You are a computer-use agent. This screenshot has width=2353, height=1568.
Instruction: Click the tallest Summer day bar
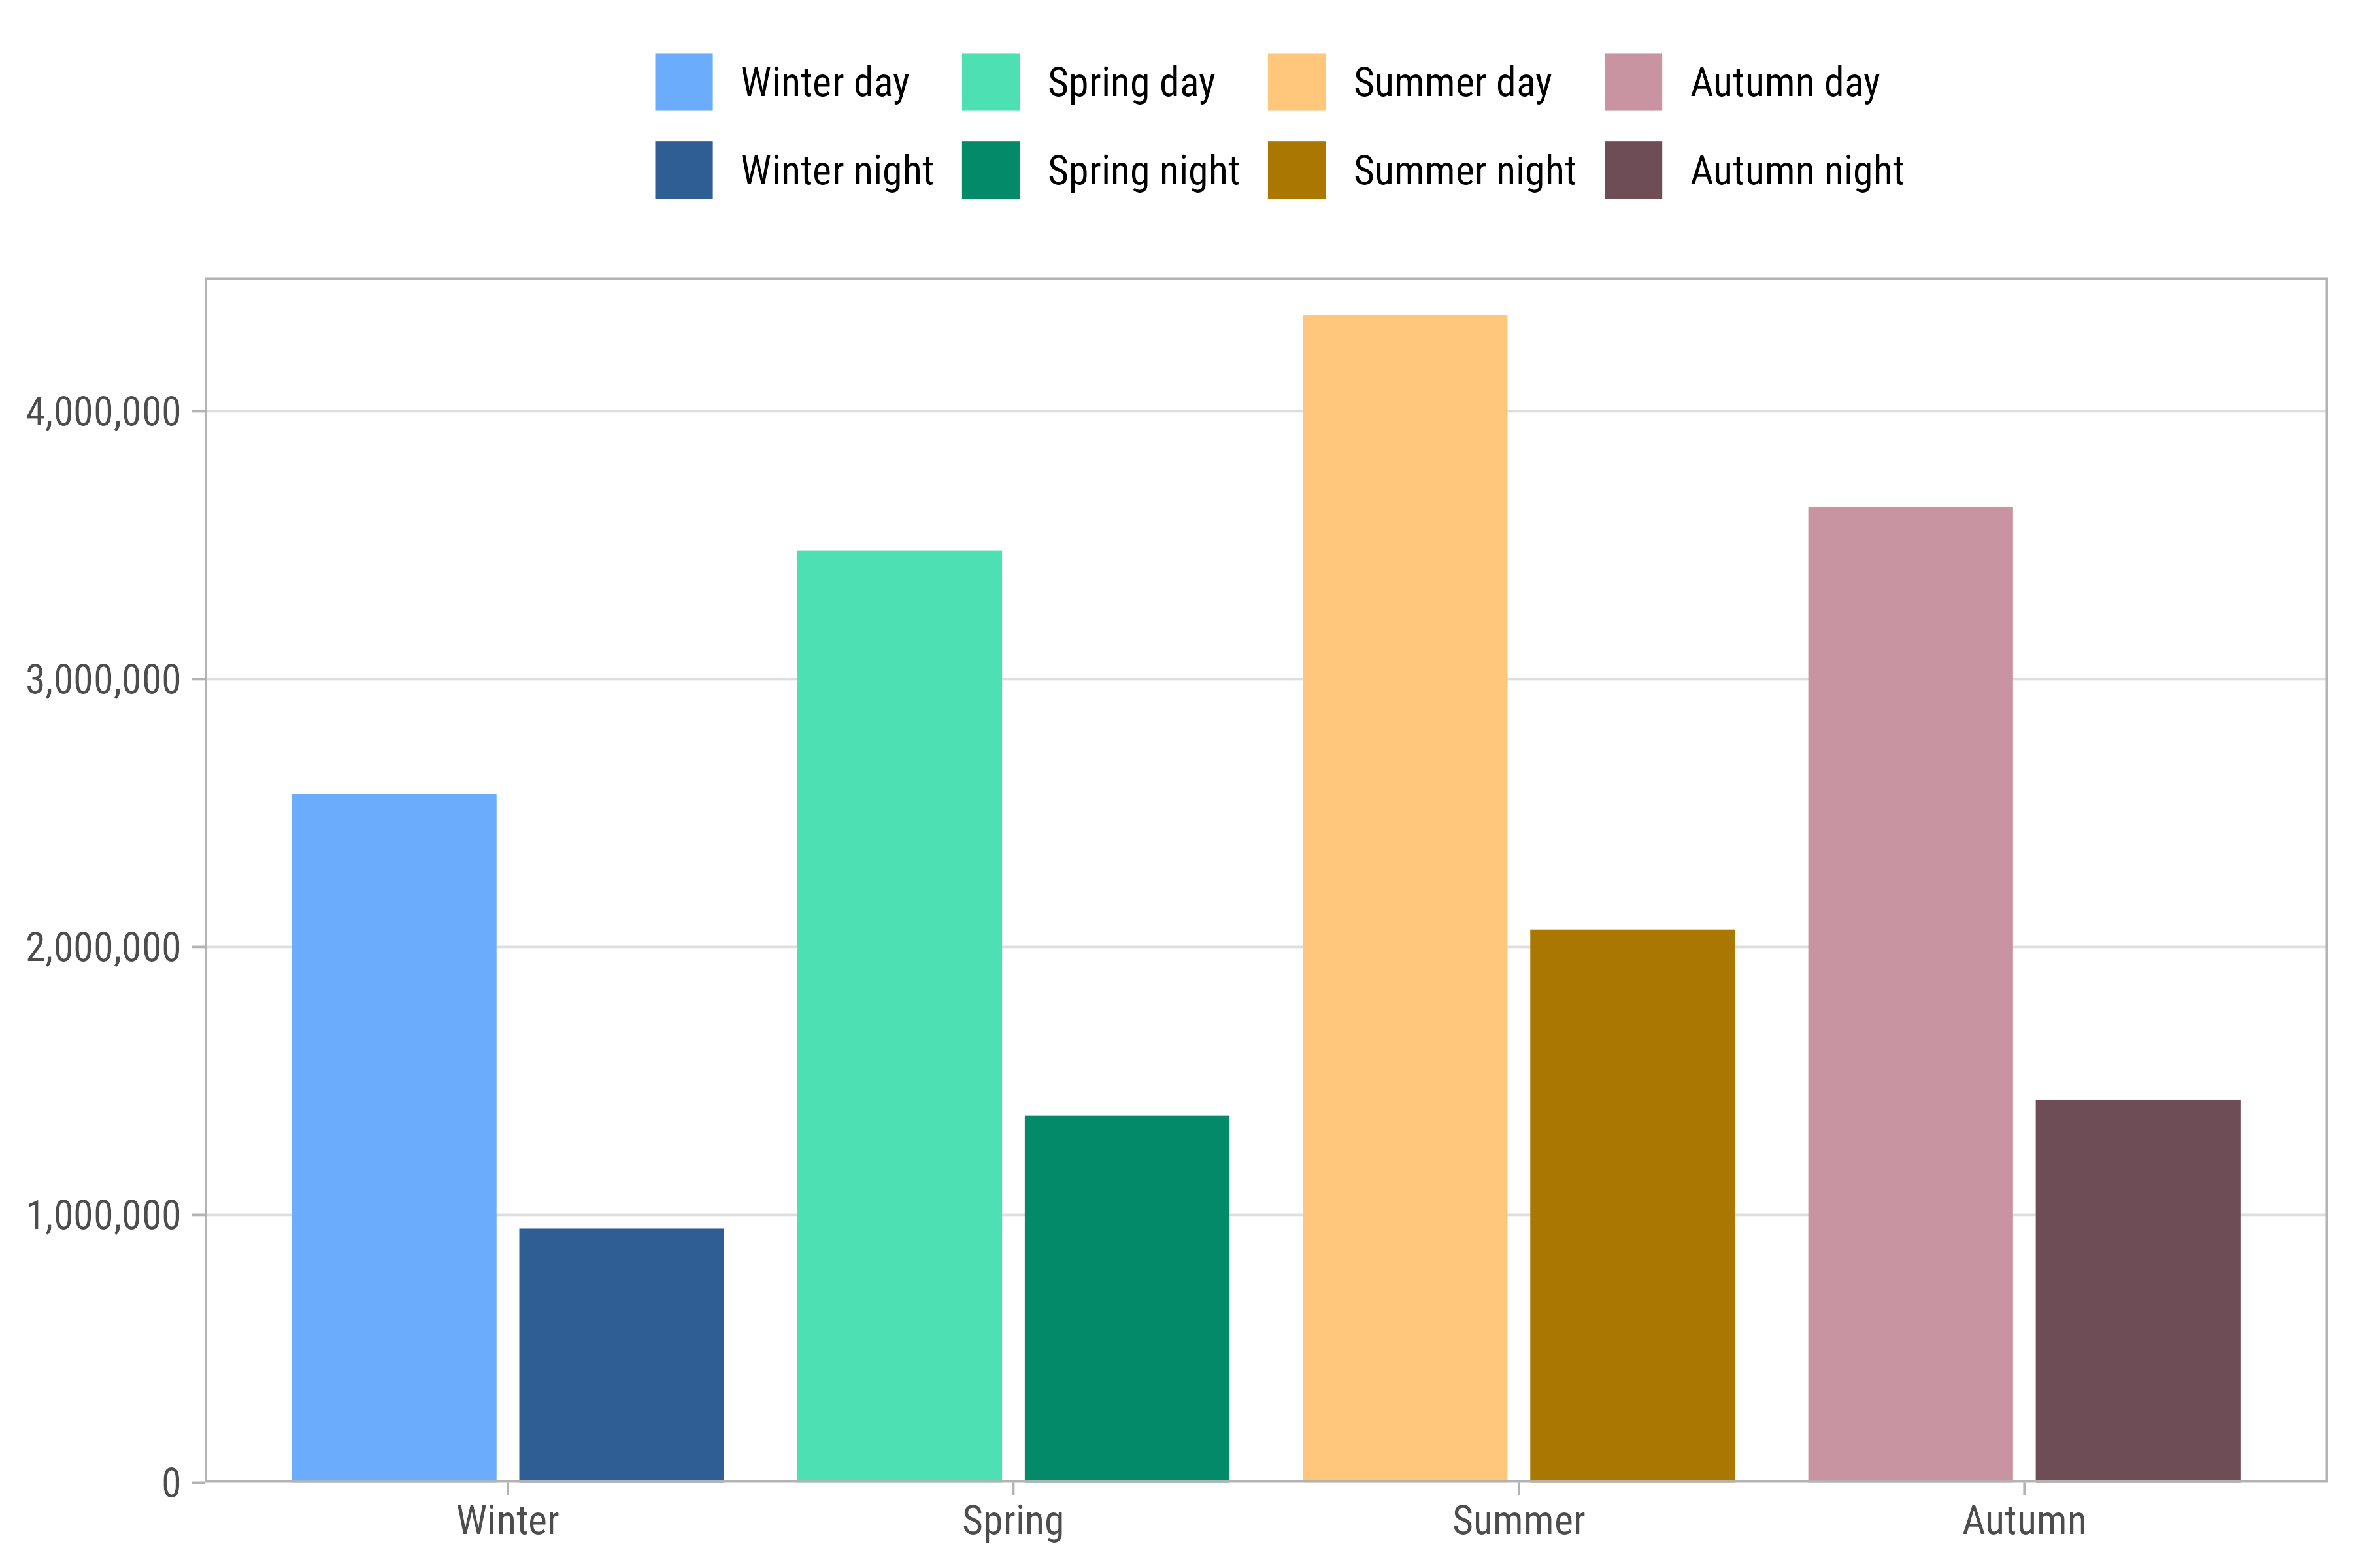point(1405,898)
